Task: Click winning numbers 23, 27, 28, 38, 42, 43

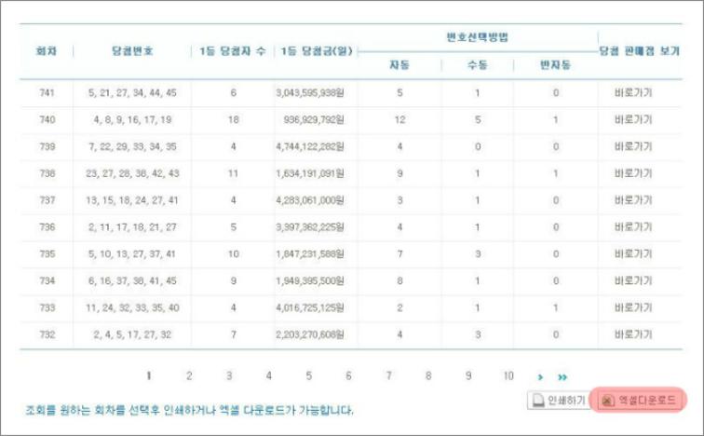Action: pos(132,173)
